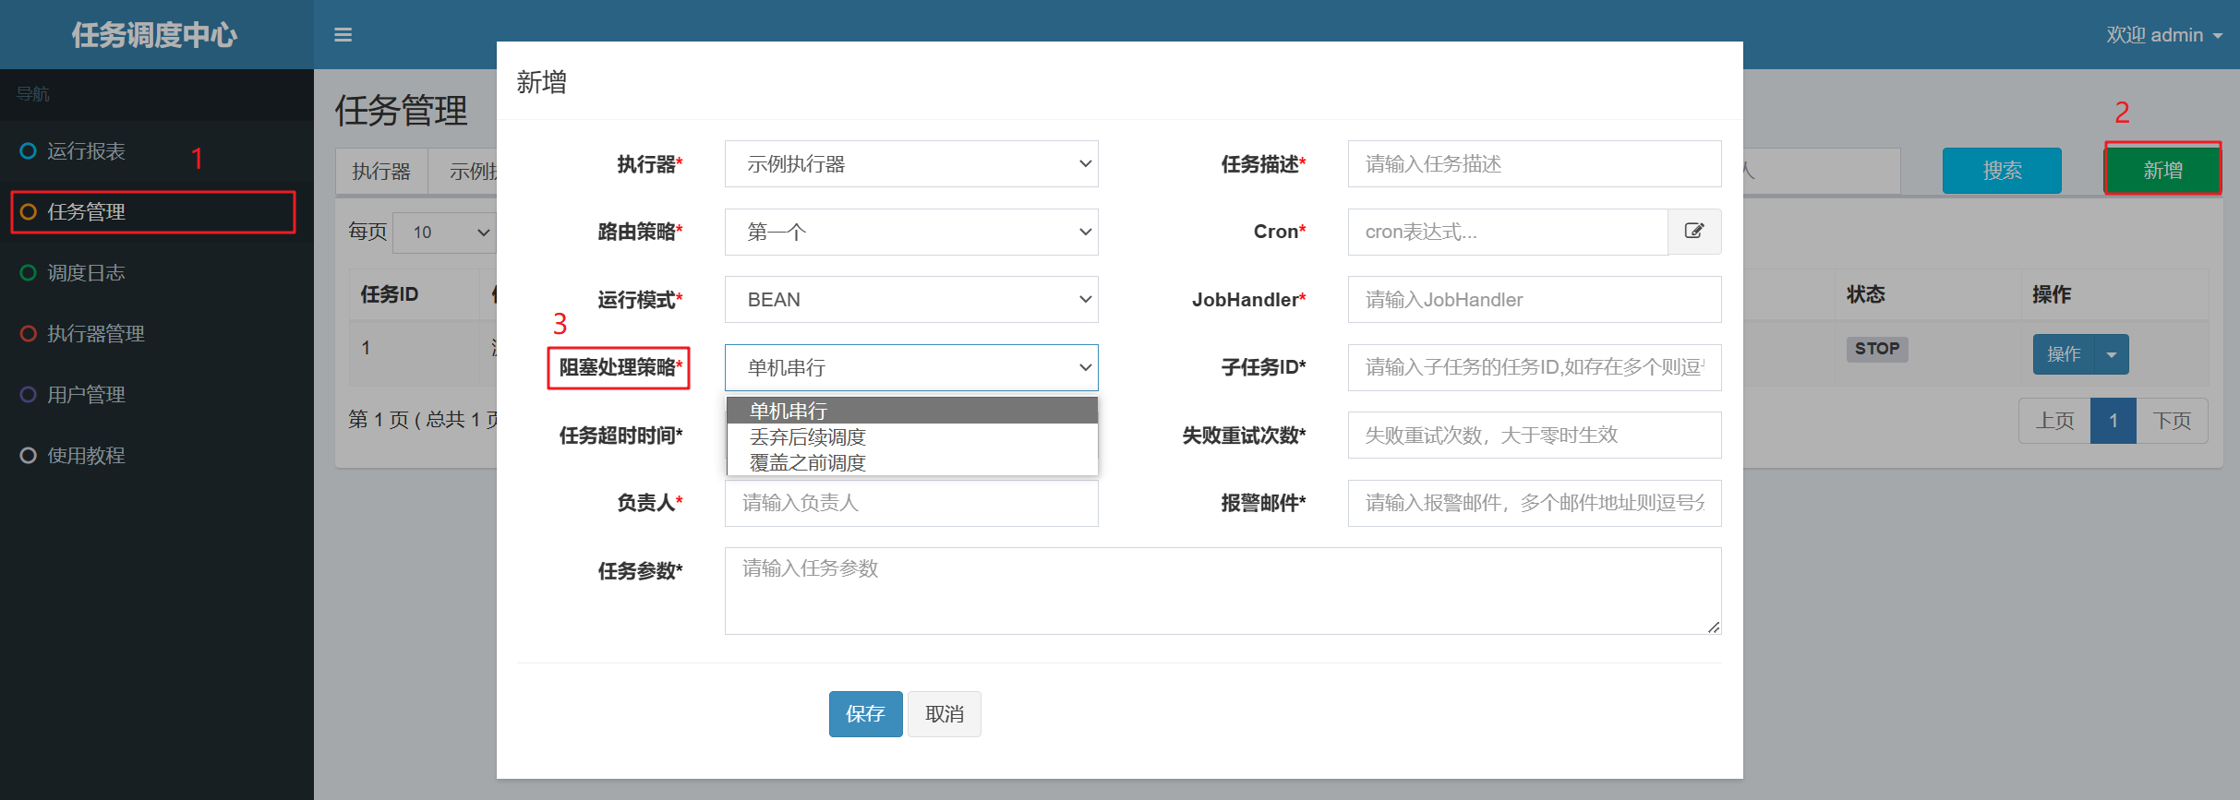Click the 取消 button
Viewport: 2240px width, 800px height.
944,714
